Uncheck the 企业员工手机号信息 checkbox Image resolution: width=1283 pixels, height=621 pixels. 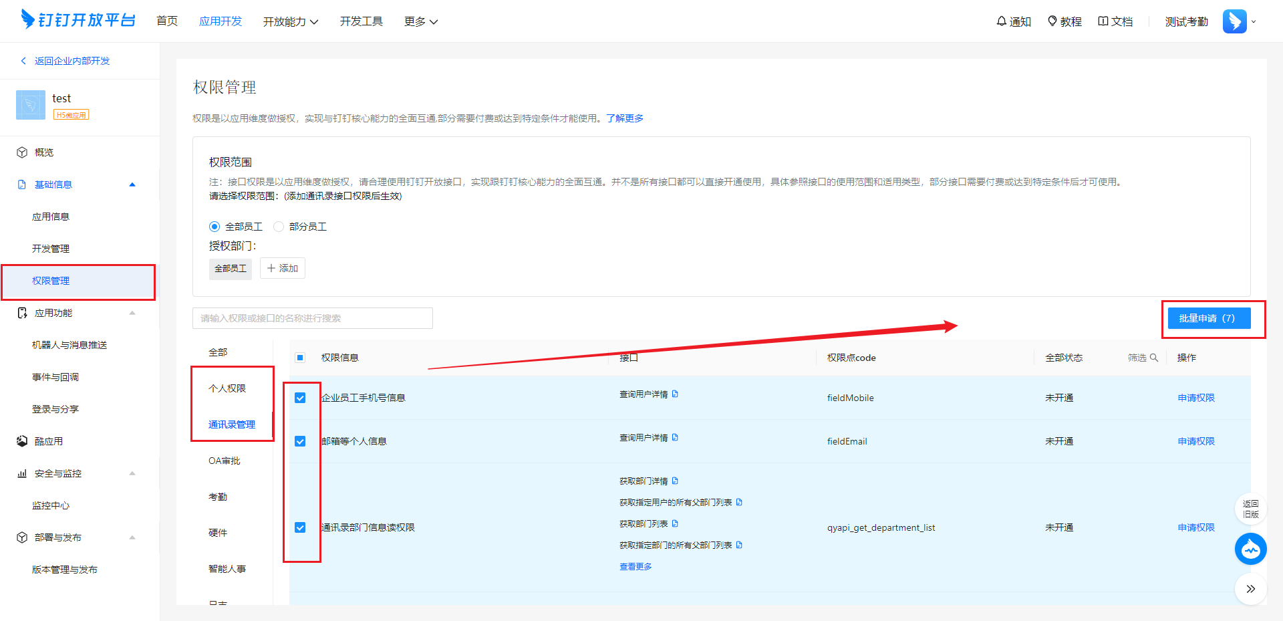click(300, 398)
